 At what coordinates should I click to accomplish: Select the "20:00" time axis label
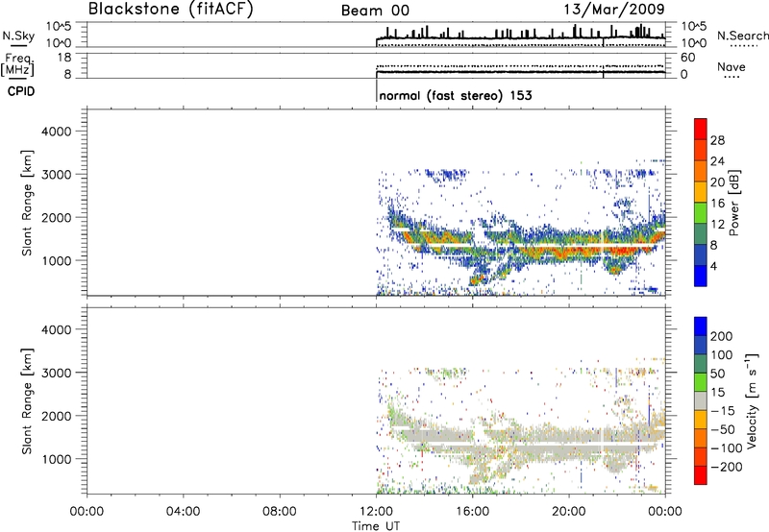(569, 512)
